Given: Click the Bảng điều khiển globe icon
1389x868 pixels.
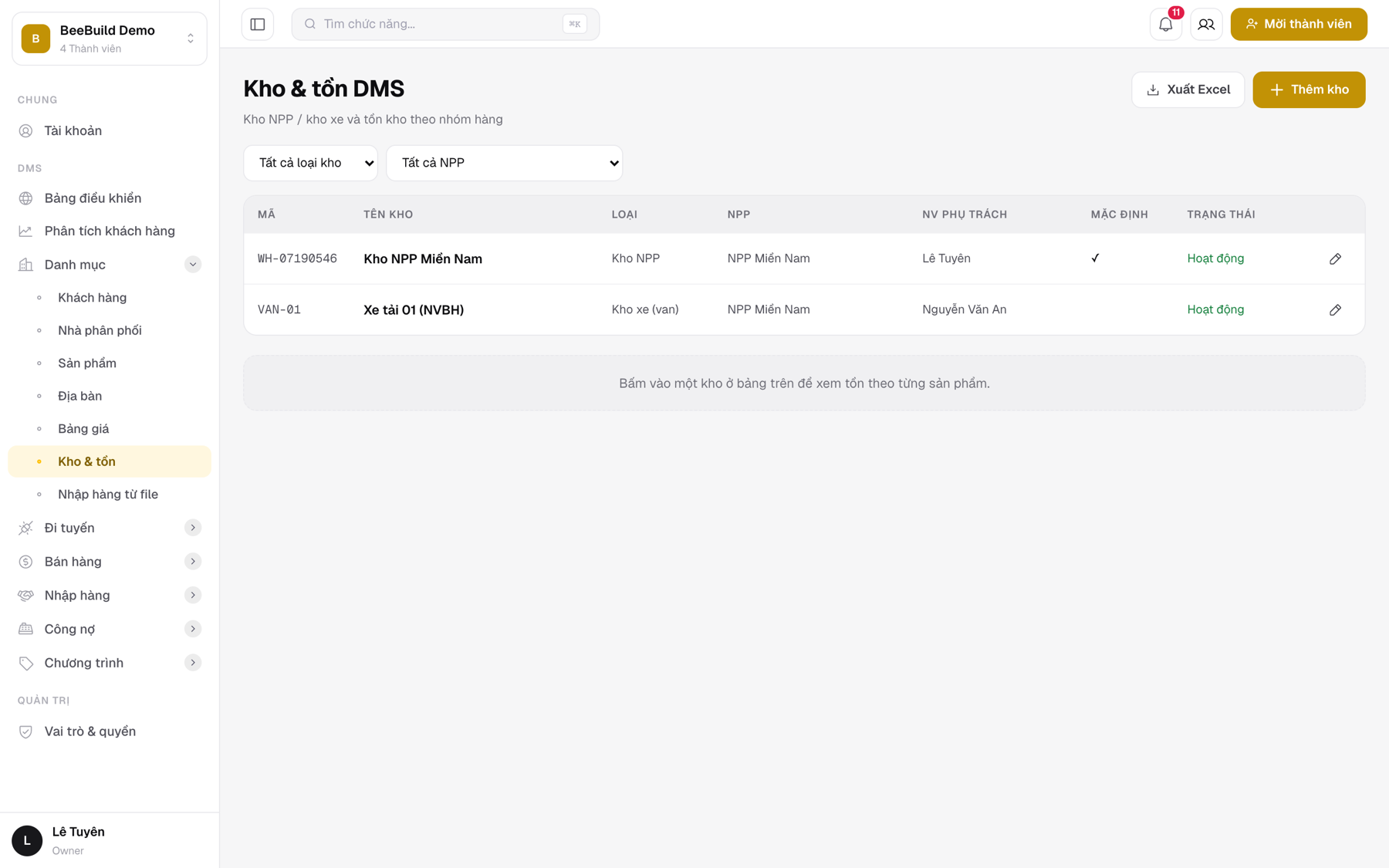Looking at the screenshot, I should coord(25,198).
